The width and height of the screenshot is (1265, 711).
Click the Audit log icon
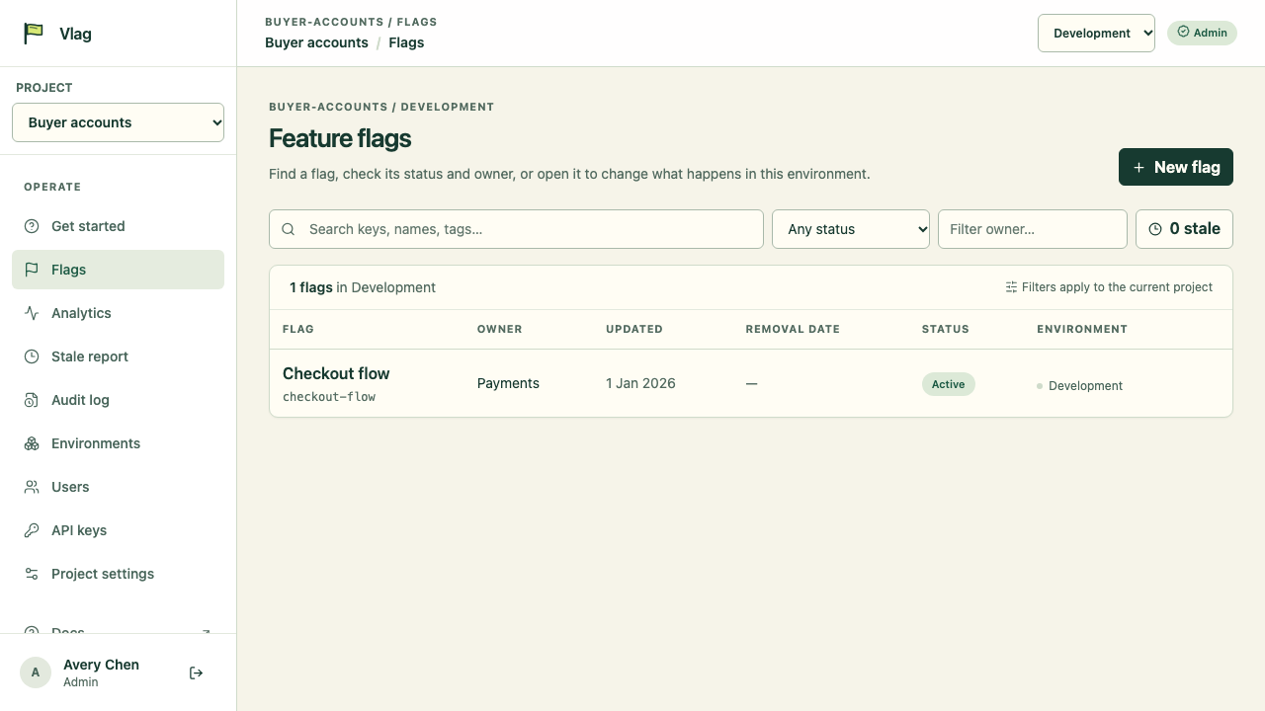pos(32,400)
